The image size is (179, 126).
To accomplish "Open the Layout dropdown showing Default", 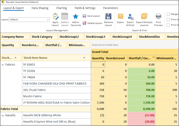I will click(48, 20).
